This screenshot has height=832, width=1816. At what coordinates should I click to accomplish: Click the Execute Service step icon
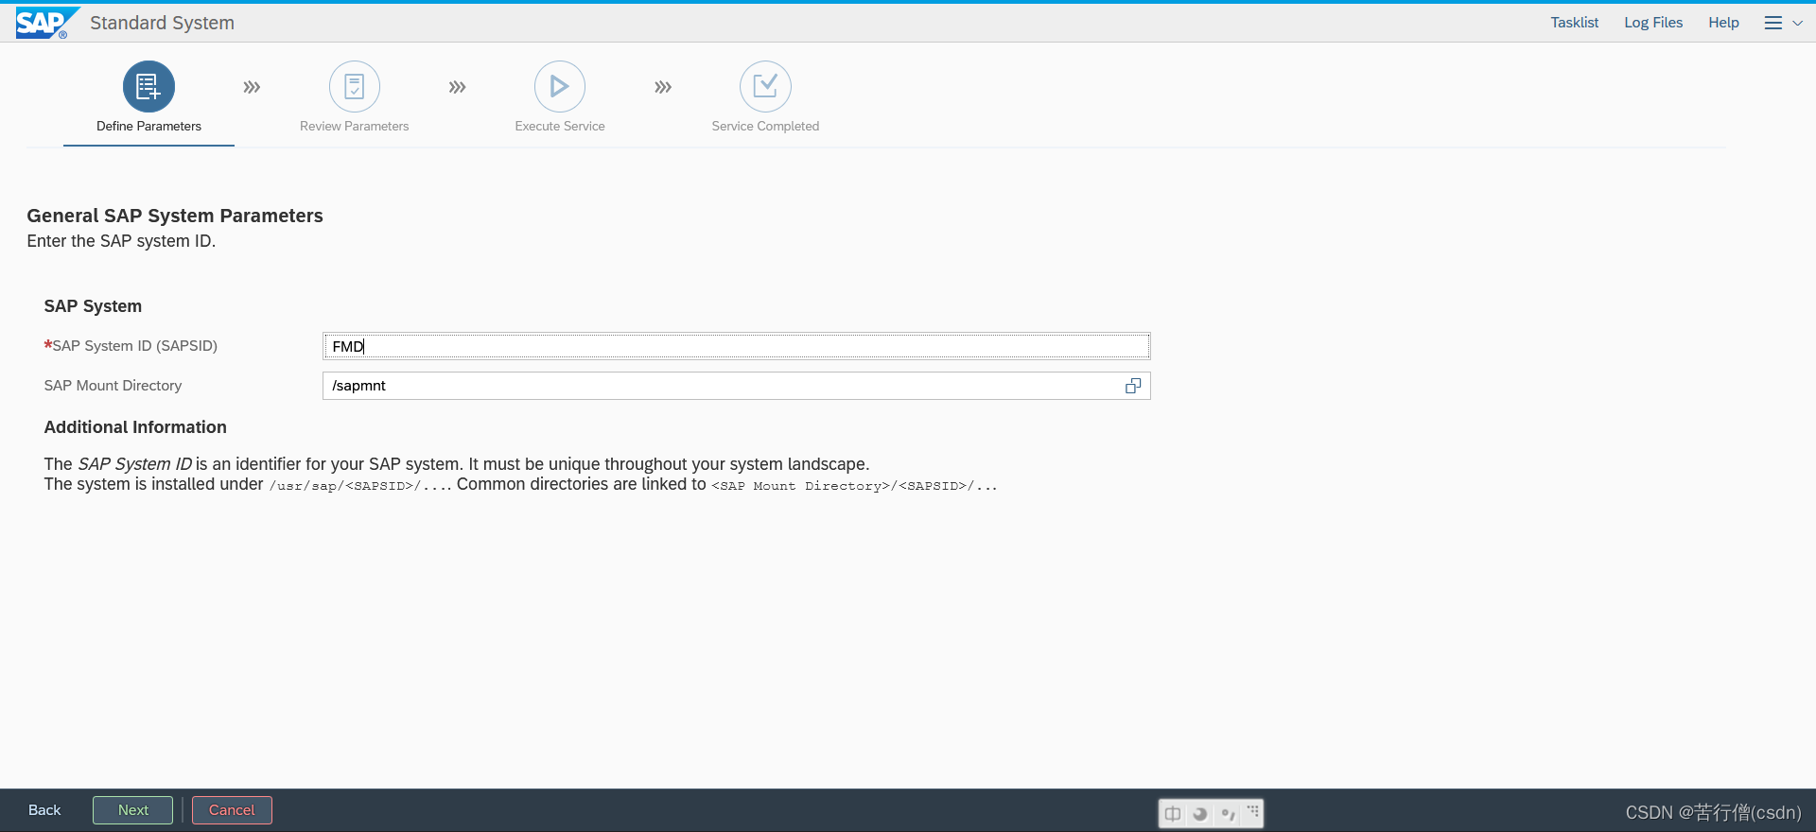click(560, 87)
